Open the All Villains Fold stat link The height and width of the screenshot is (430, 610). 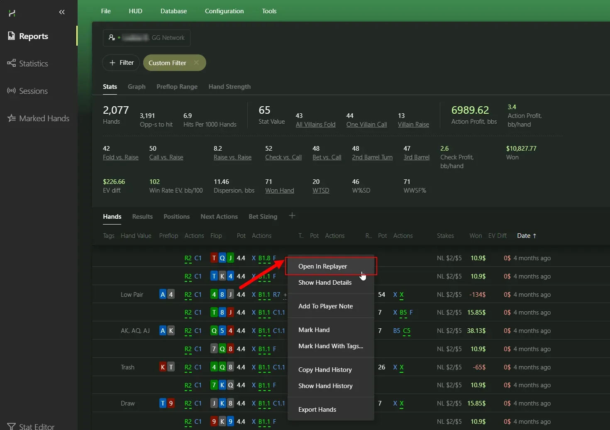pyautogui.click(x=315, y=125)
